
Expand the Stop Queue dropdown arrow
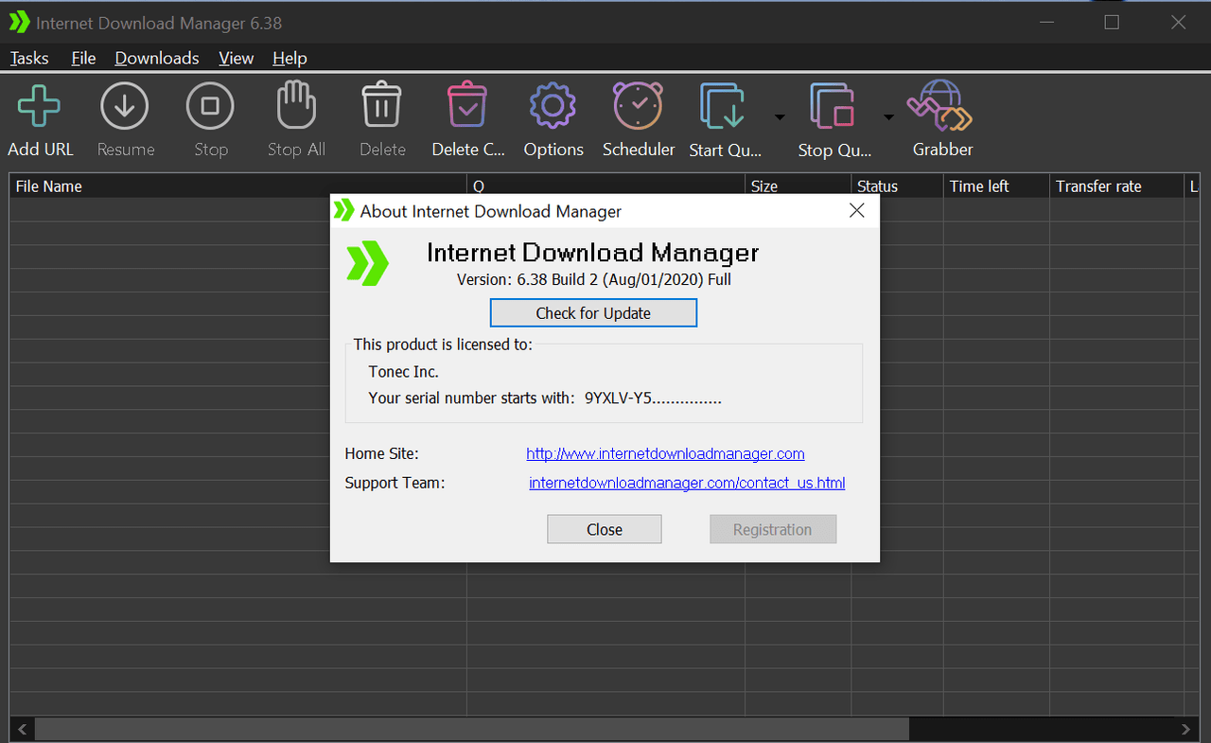(888, 117)
